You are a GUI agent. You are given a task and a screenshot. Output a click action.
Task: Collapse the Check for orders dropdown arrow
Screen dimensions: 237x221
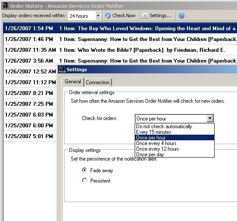click(x=210, y=118)
